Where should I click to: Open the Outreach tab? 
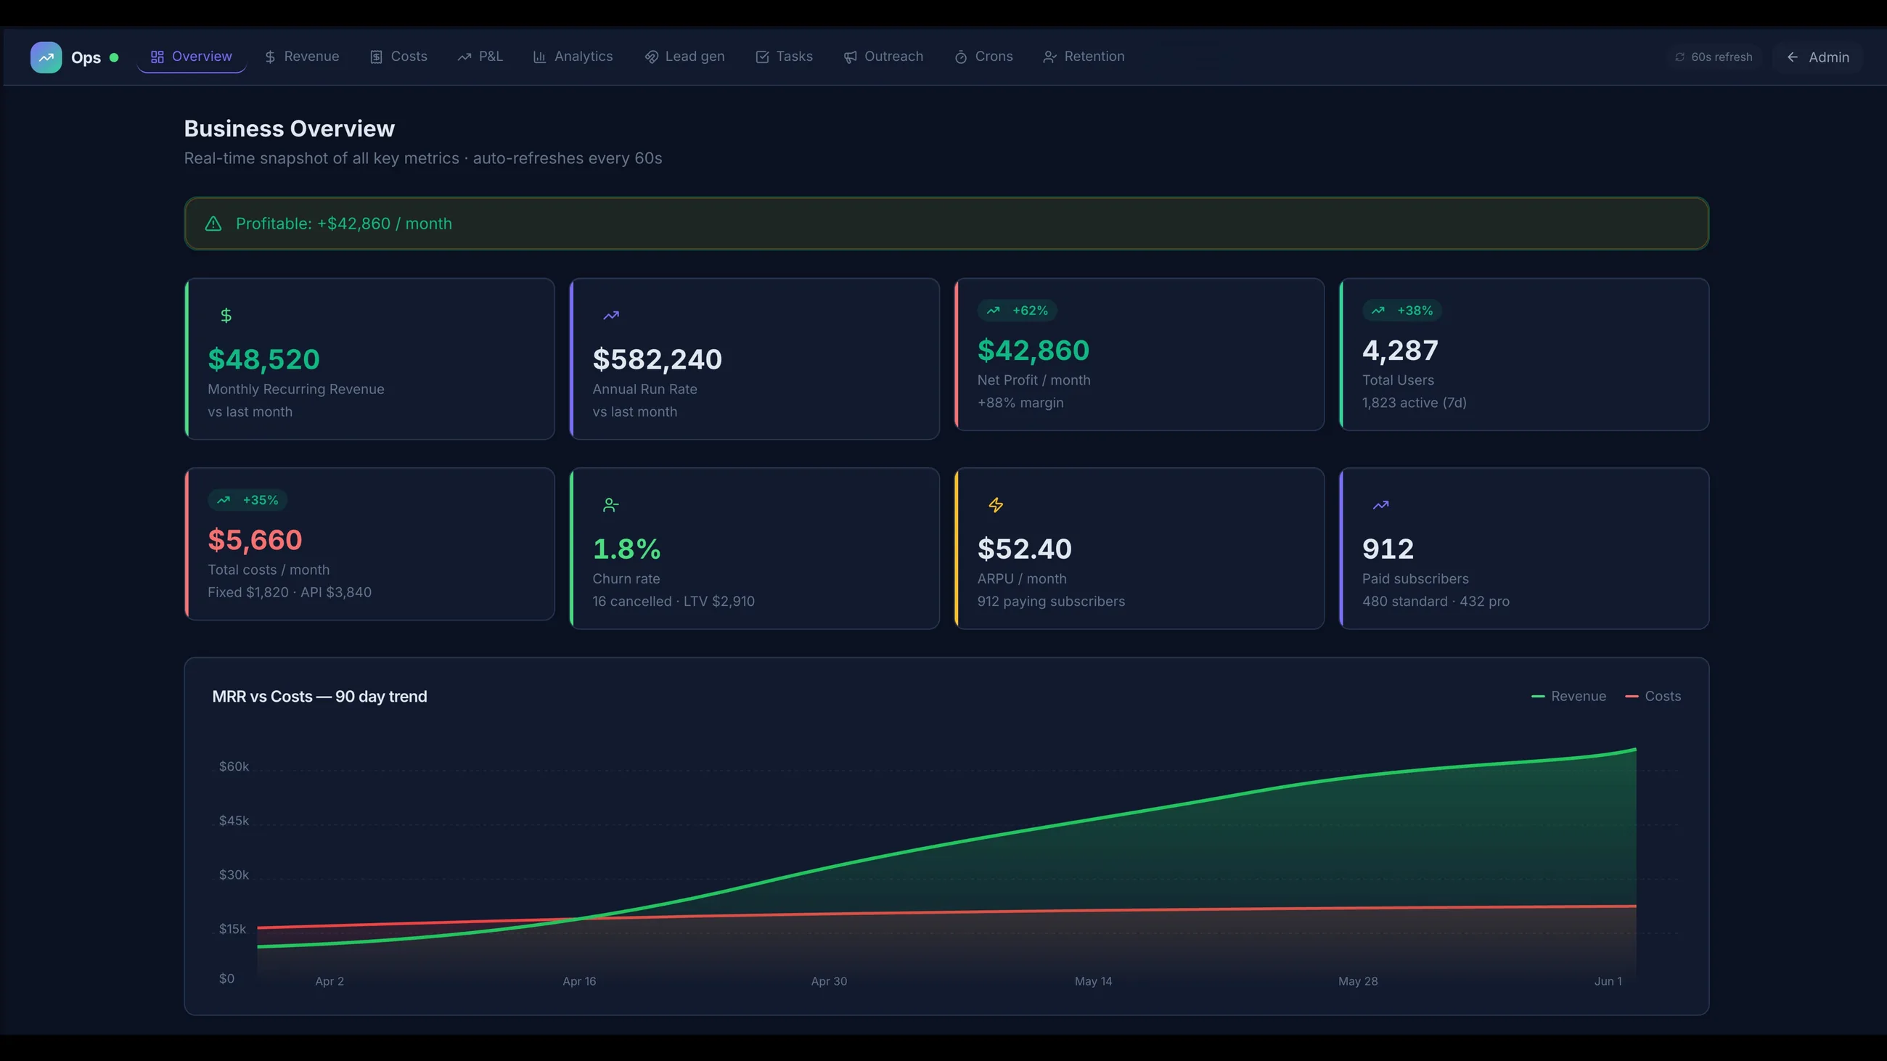(883, 57)
